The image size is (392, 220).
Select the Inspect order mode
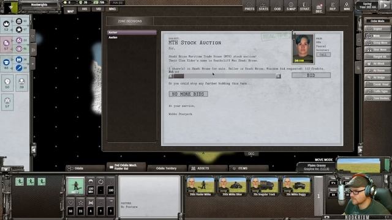tap(377, 29)
